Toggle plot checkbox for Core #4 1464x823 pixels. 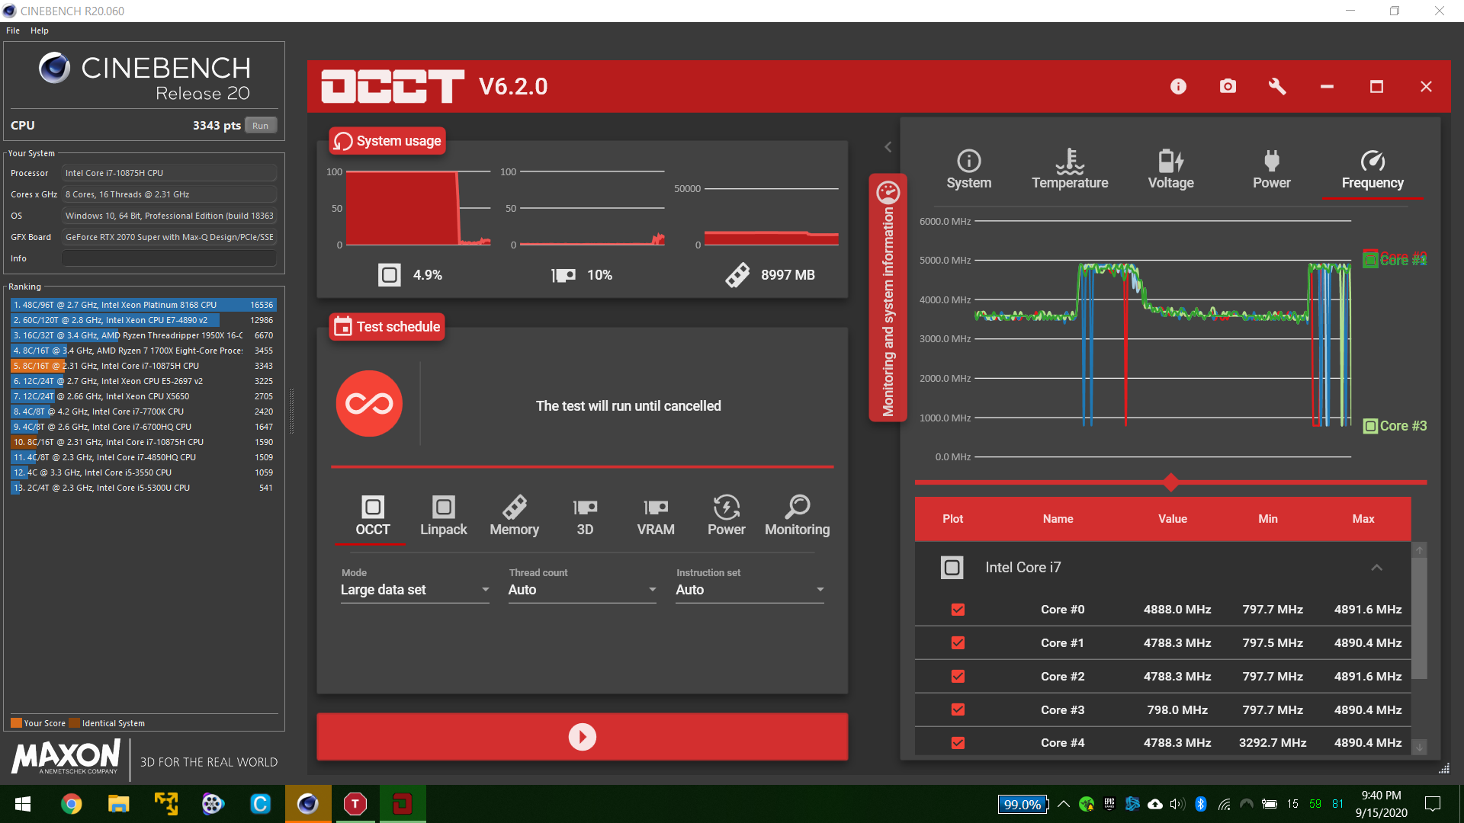pyautogui.click(x=958, y=743)
